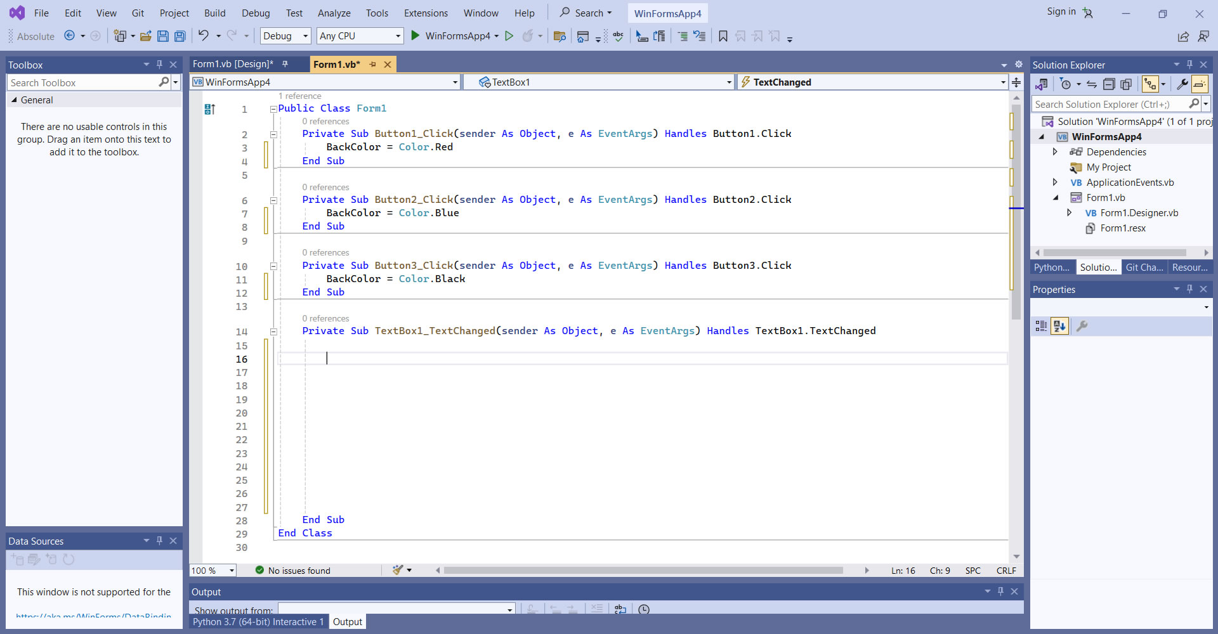Click the editor horizontal scrollbar thumb
1218x634 pixels.
pos(643,571)
